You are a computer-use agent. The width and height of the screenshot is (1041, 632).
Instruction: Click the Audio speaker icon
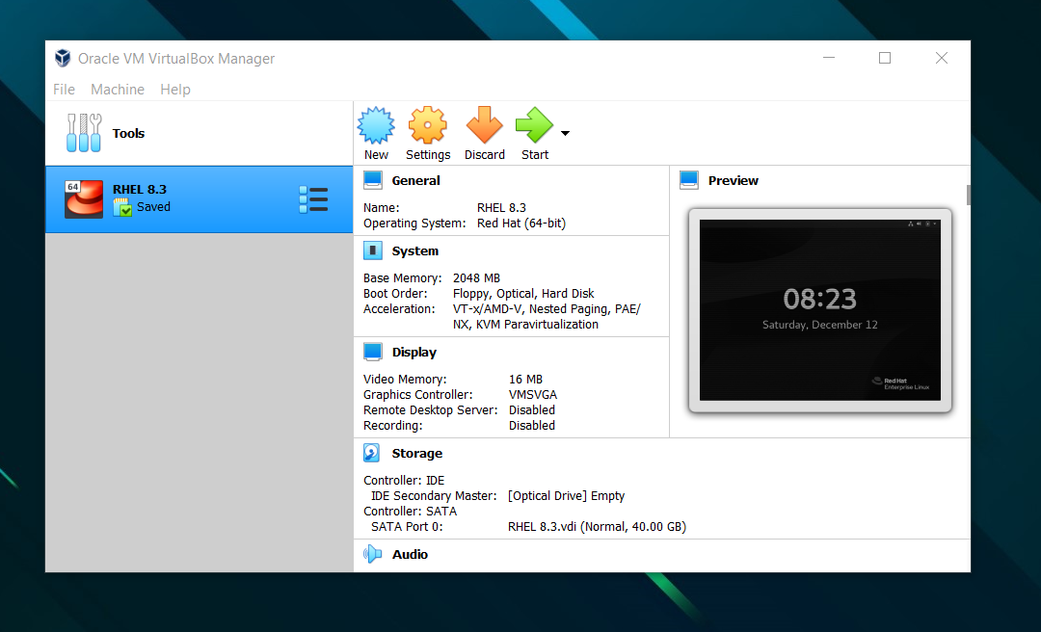pyautogui.click(x=372, y=554)
